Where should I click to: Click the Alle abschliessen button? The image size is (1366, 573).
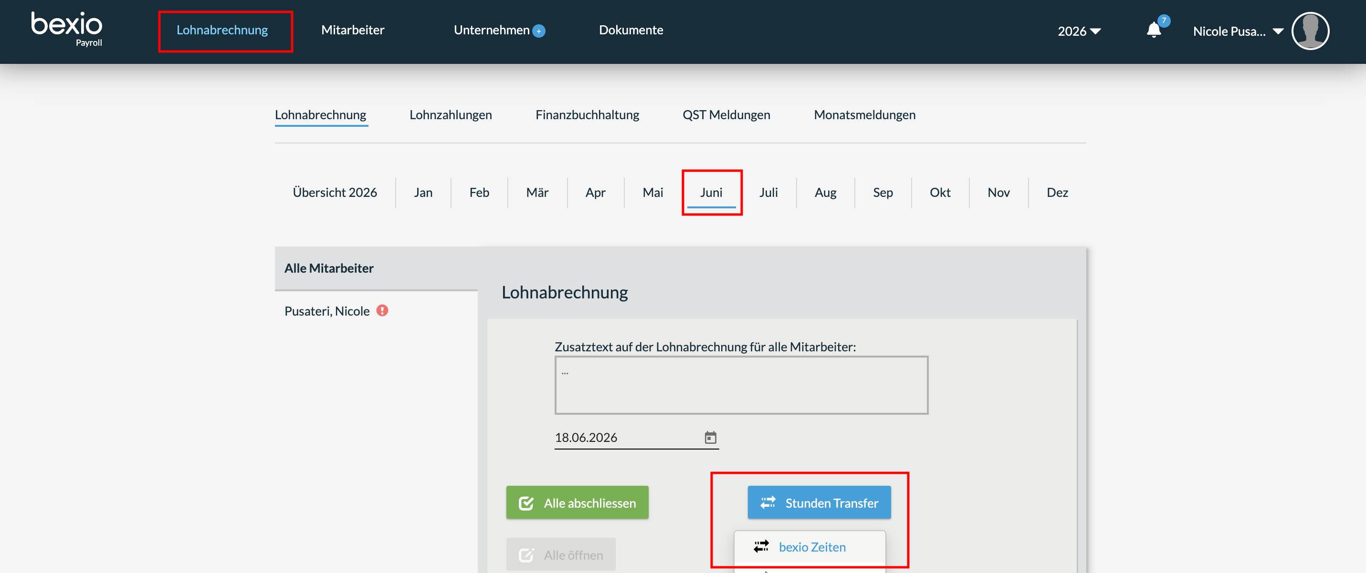click(x=577, y=502)
